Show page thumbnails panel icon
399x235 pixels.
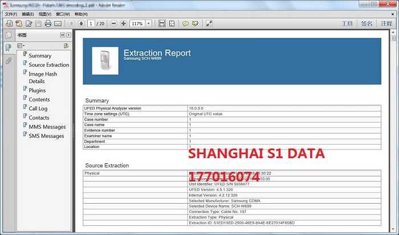click(x=8, y=35)
